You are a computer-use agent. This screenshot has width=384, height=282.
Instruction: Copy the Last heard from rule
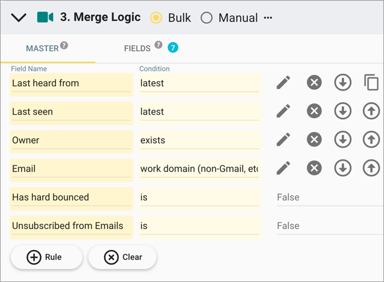pyautogui.click(x=372, y=82)
